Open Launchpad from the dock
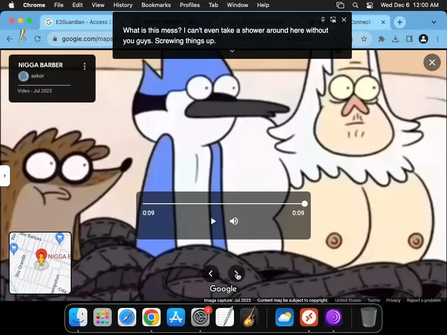 (x=102, y=317)
